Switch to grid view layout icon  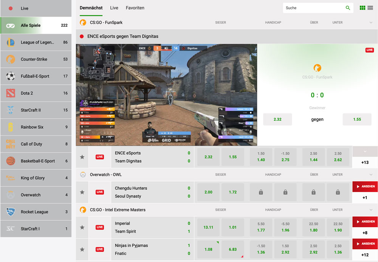click(x=363, y=8)
